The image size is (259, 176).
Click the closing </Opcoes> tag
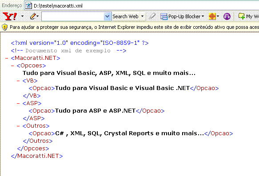(x=33, y=149)
